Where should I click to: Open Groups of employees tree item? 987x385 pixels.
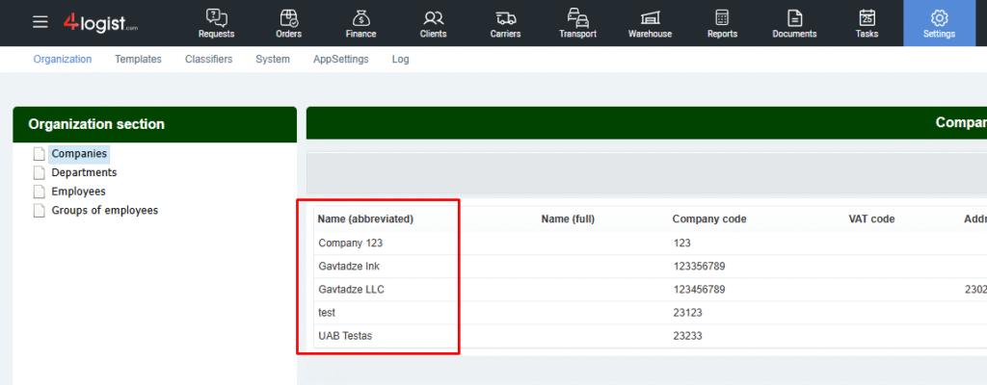tap(104, 210)
